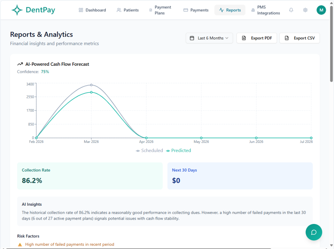Click the Export PDF button
This screenshot has width=334, height=249.
[x=257, y=38]
